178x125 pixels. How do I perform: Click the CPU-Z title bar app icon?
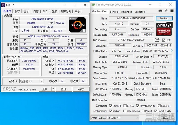[3, 5]
